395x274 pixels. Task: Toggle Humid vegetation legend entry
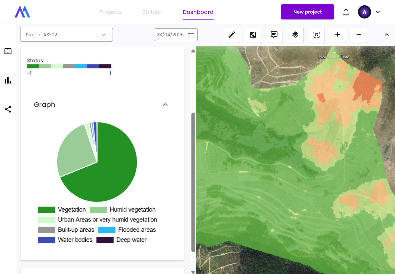coord(123,210)
